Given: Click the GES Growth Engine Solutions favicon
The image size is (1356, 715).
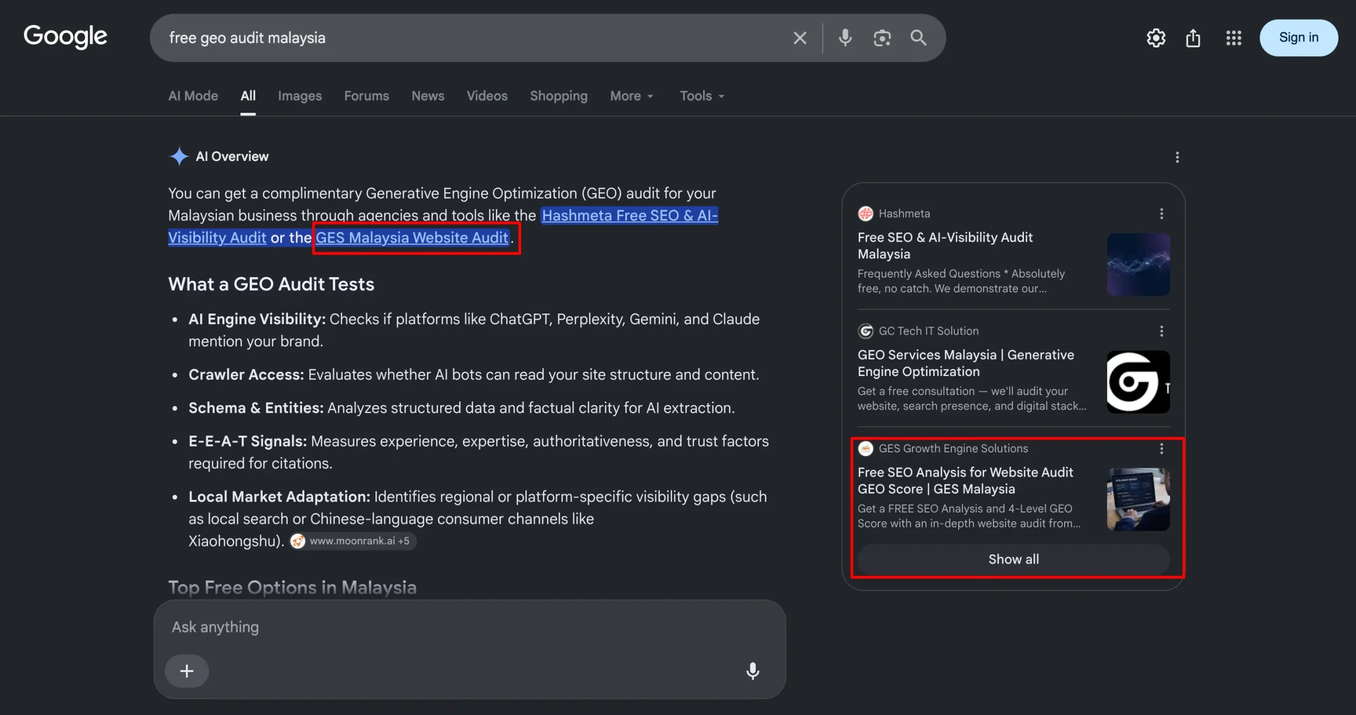Looking at the screenshot, I should click(866, 449).
